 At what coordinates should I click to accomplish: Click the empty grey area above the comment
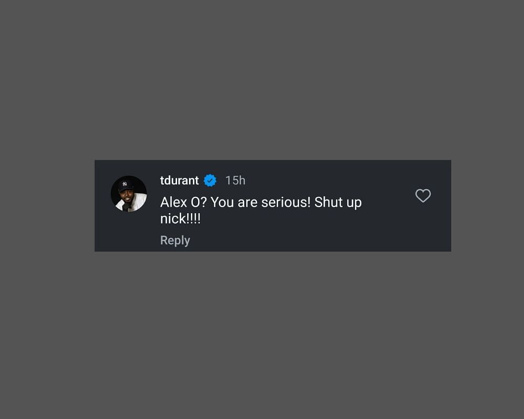[262, 80]
